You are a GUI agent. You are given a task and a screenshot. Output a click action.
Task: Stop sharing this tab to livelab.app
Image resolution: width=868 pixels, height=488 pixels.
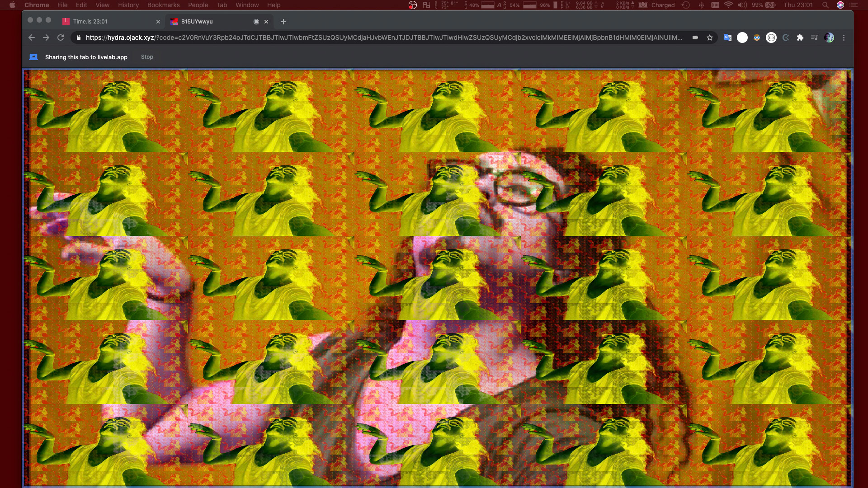coord(147,57)
